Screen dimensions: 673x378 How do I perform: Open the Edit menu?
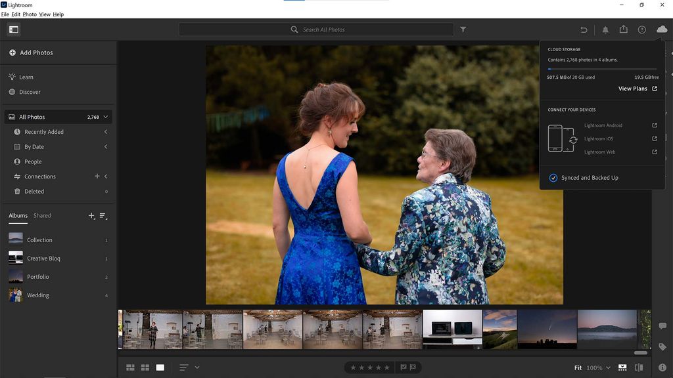(15, 14)
